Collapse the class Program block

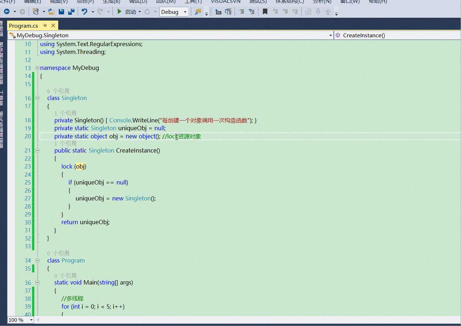pos(37,260)
